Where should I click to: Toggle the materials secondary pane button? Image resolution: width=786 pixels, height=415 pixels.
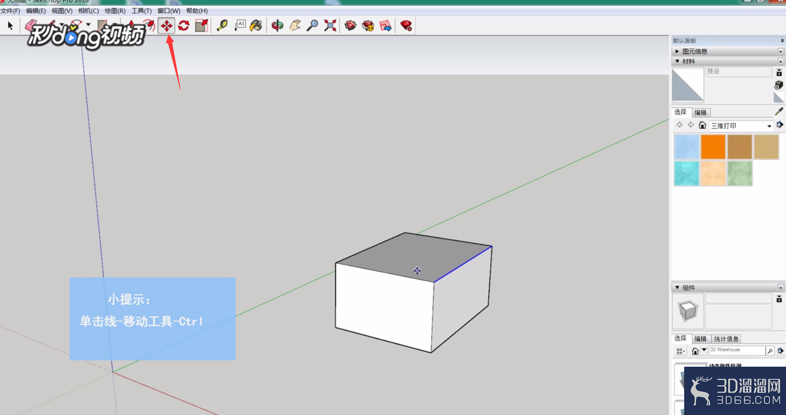[779, 72]
